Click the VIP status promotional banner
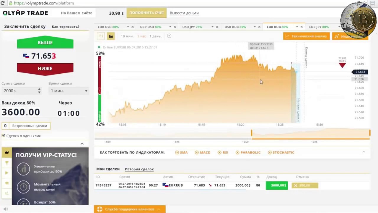Image resolution: width=378 pixels, height=213 pixels. [50, 176]
